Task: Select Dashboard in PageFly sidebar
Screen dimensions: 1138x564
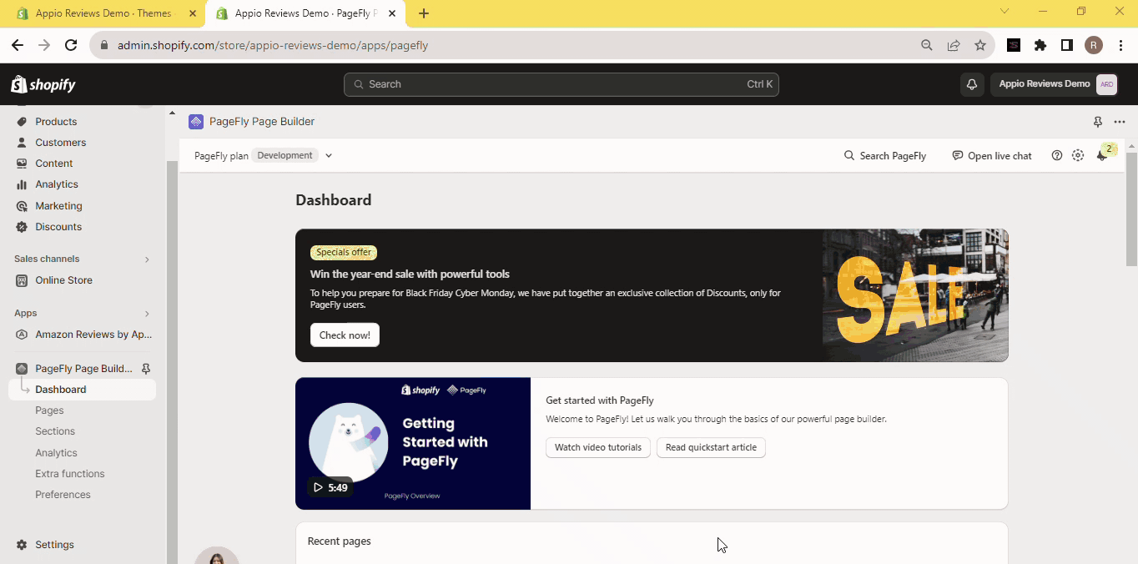Action: coord(82,390)
